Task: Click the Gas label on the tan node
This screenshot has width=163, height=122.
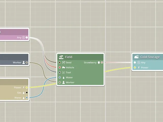Action: coord(19,93)
